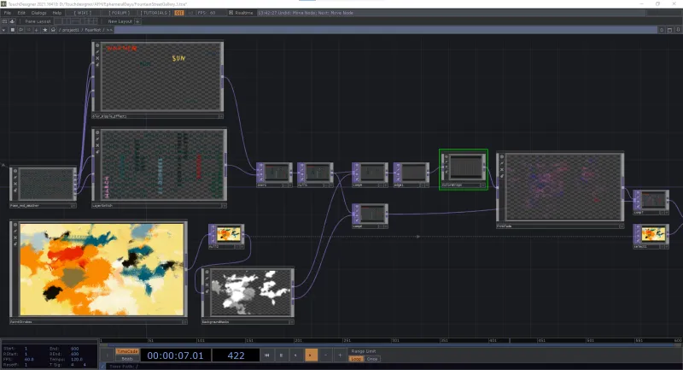The height and width of the screenshot is (370, 683).
Task: Click the play forward button in transport
Action: tap(311, 354)
